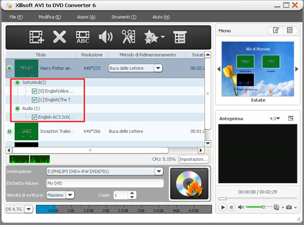Click the list scroll up arrow
Viewport: 304px width, 225px height.
coord(208,55)
